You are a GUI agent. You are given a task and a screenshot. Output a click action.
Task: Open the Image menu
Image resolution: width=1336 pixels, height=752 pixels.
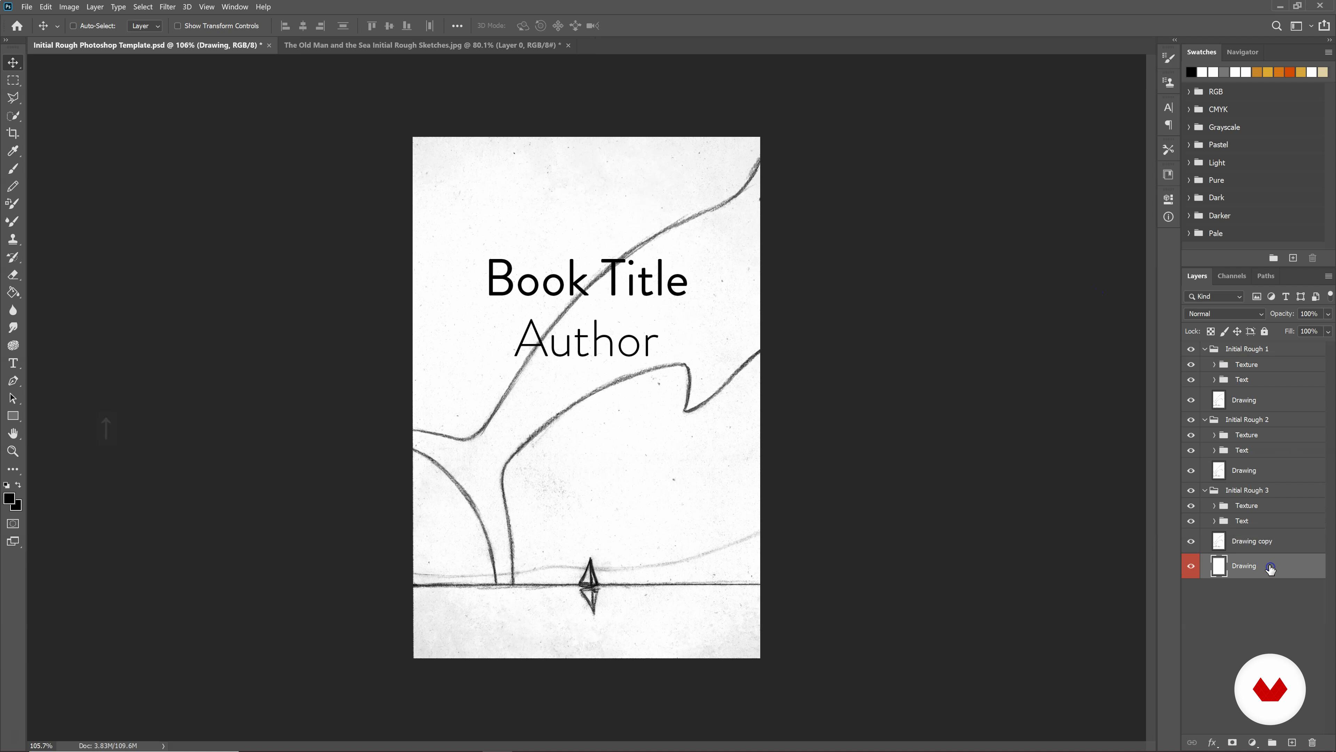[69, 7]
